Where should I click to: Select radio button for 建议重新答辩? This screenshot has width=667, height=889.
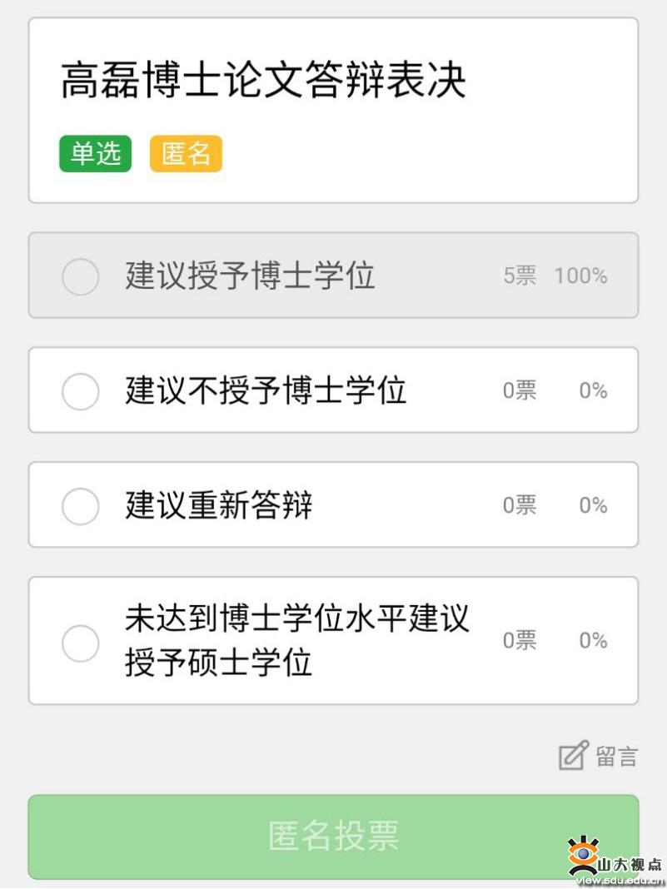[x=81, y=506]
